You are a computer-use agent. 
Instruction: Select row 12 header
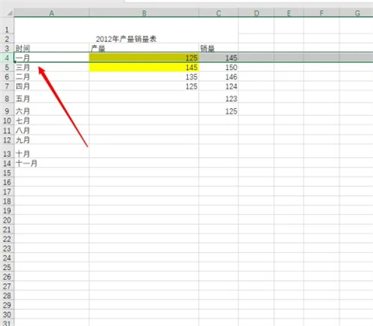(x=7, y=140)
